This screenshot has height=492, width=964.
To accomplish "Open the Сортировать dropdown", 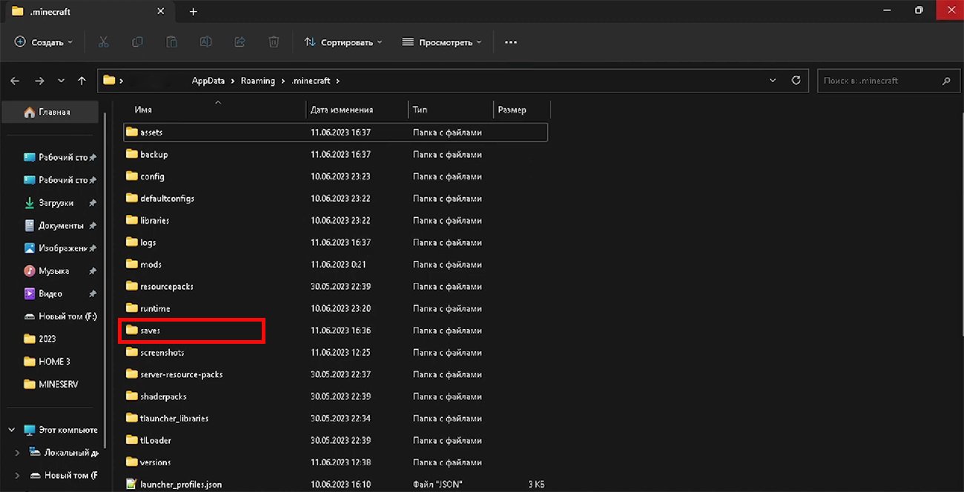I will (x=343, y=42).
